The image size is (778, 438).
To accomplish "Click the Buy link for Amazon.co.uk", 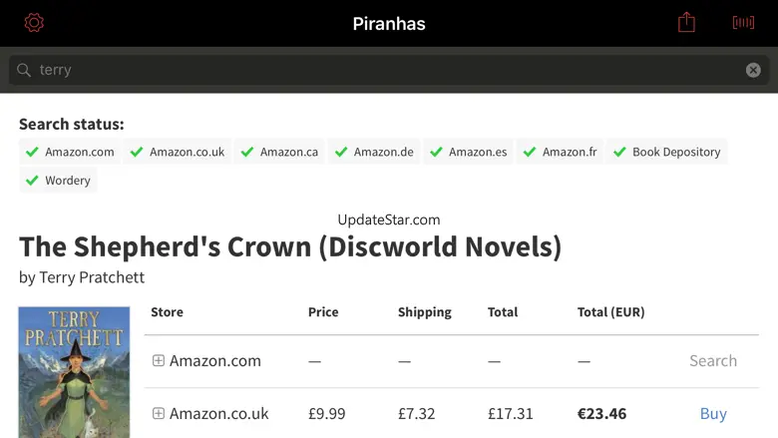I will coord(713,414).
